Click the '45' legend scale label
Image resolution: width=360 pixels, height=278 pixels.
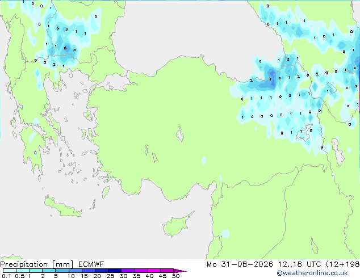tap(162, 276)
